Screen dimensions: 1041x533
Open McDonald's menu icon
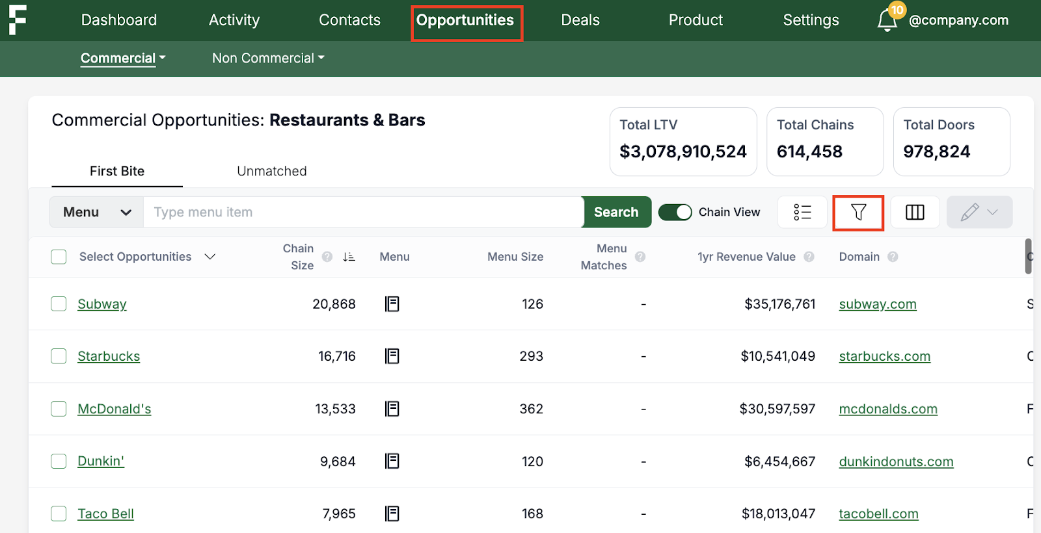[x=392, y=409]
